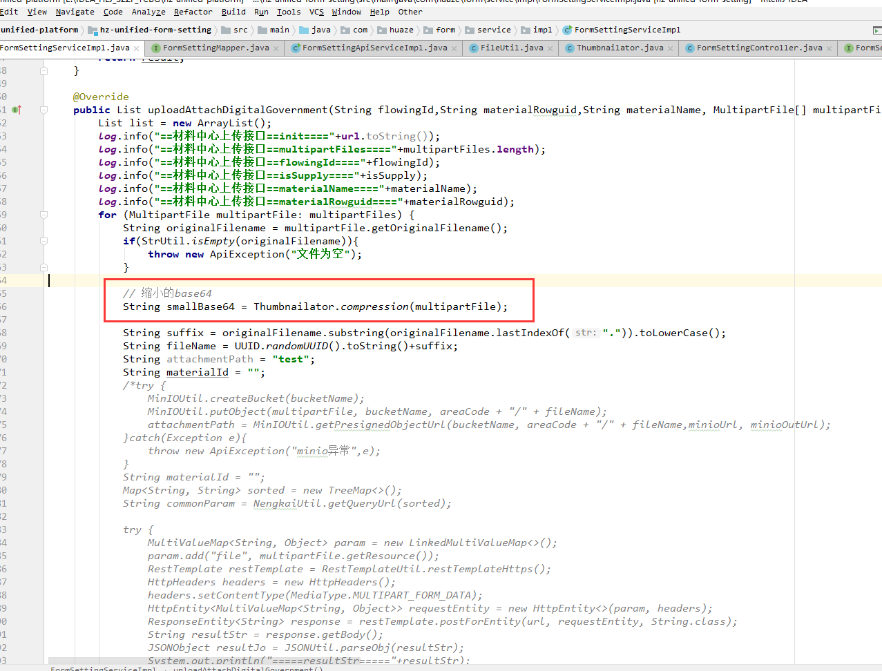Click the implements-method gutter icon at uploadAttachDigitalGovernment
Image resolution: width=882 pixels, height=671 pixels.
17,110
